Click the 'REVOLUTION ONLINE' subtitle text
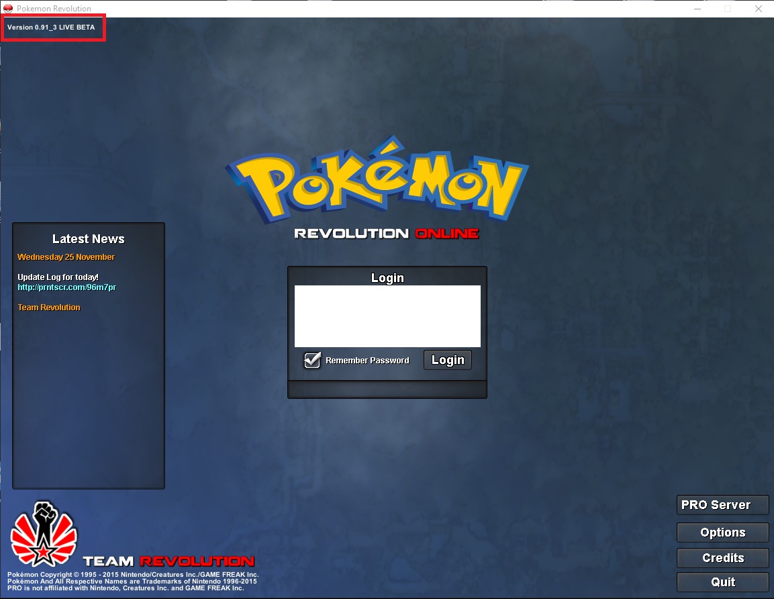 click(387, 234)
